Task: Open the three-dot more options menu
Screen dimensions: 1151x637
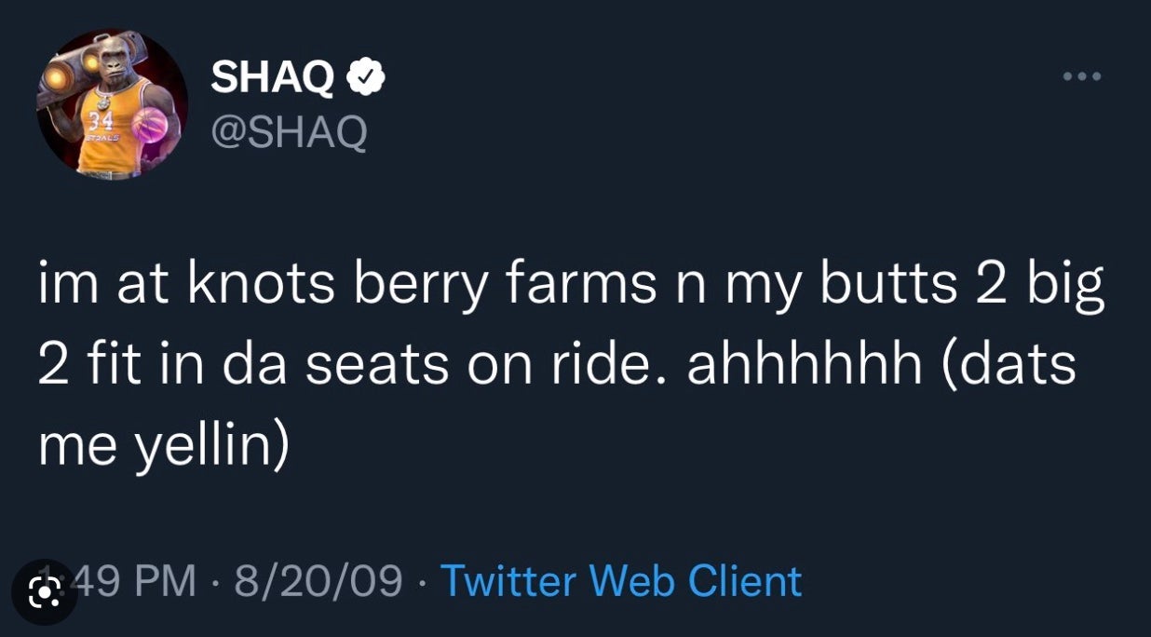Action: [1081, 76]
